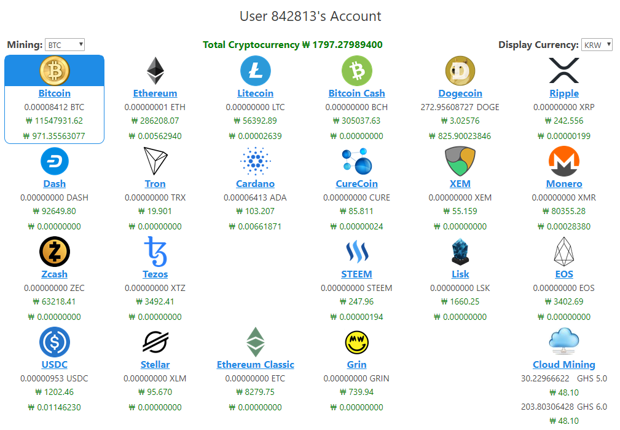
Task: Open the Stellar link
Action: tap(155, 364)
